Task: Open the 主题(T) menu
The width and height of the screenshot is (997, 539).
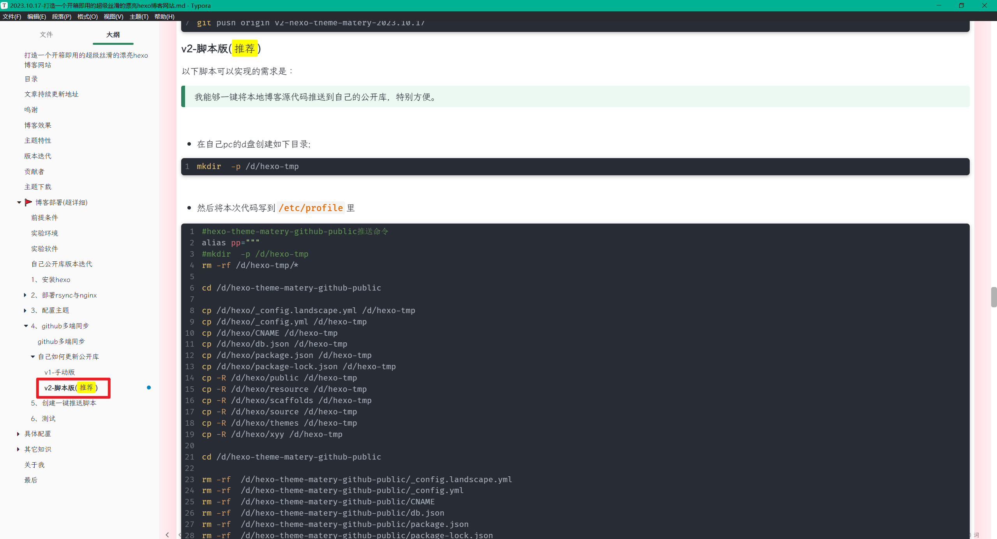Action: (139, 16)
